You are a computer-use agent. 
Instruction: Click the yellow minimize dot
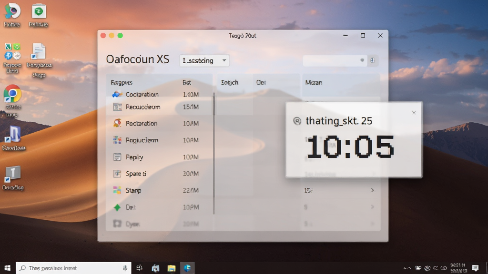112,35
